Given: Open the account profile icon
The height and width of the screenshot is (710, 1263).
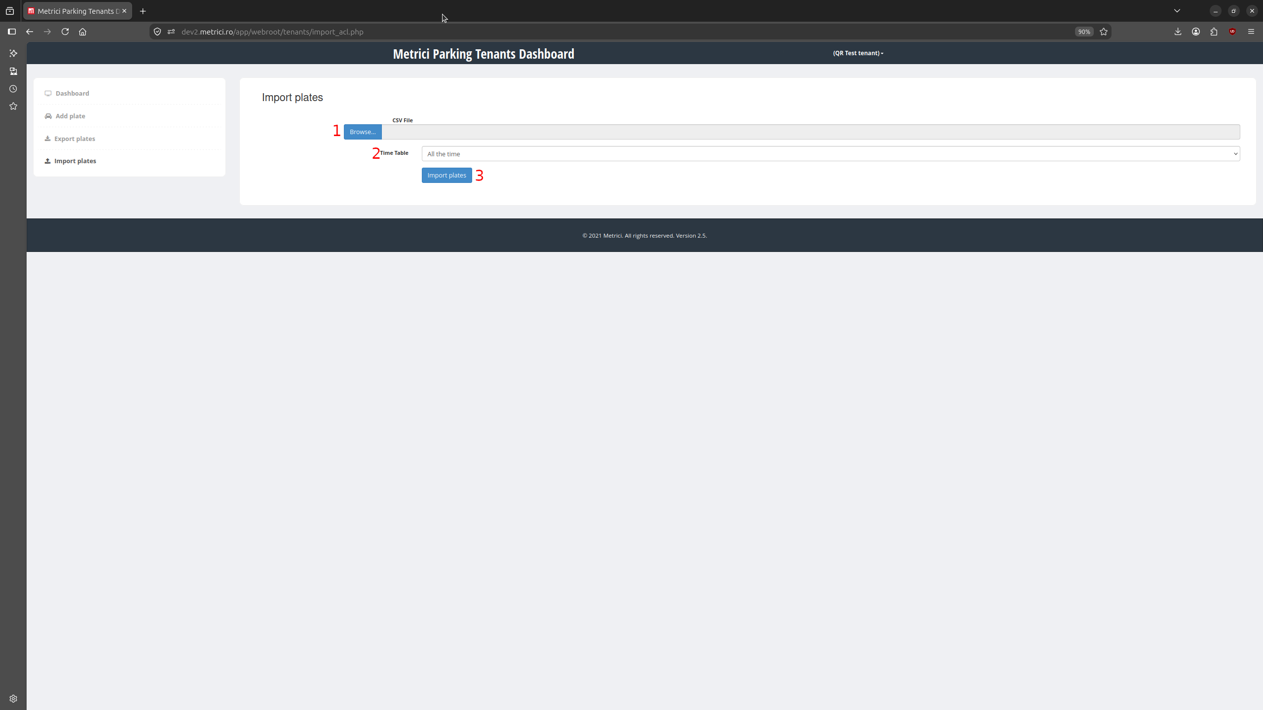Looking at the screenshot, I should pos(1196,32).
